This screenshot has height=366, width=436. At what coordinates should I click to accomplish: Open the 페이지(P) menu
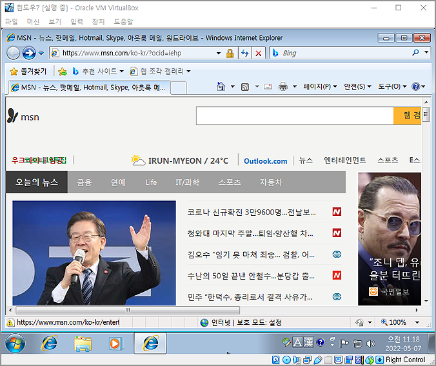pos(320,87)
